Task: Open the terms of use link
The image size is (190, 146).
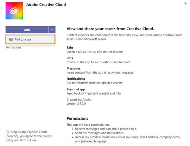Action: pyautogui.click(x=28, y=140)
